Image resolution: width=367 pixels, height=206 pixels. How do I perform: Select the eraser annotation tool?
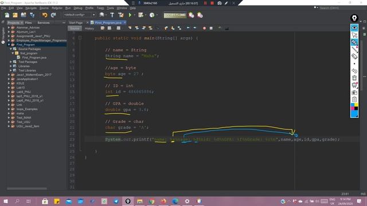point(354,56)
